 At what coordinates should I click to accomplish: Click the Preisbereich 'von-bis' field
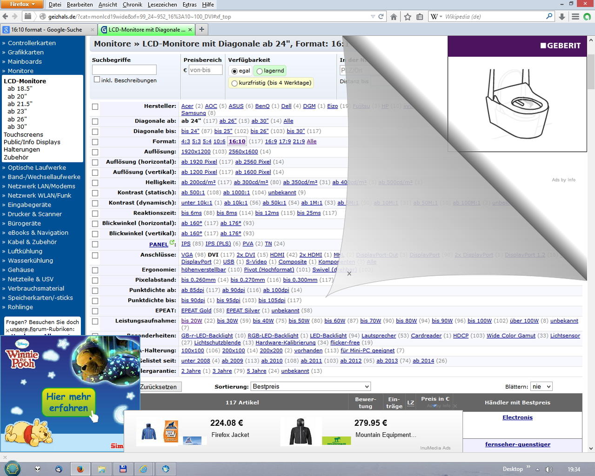[x=205, y=70]
